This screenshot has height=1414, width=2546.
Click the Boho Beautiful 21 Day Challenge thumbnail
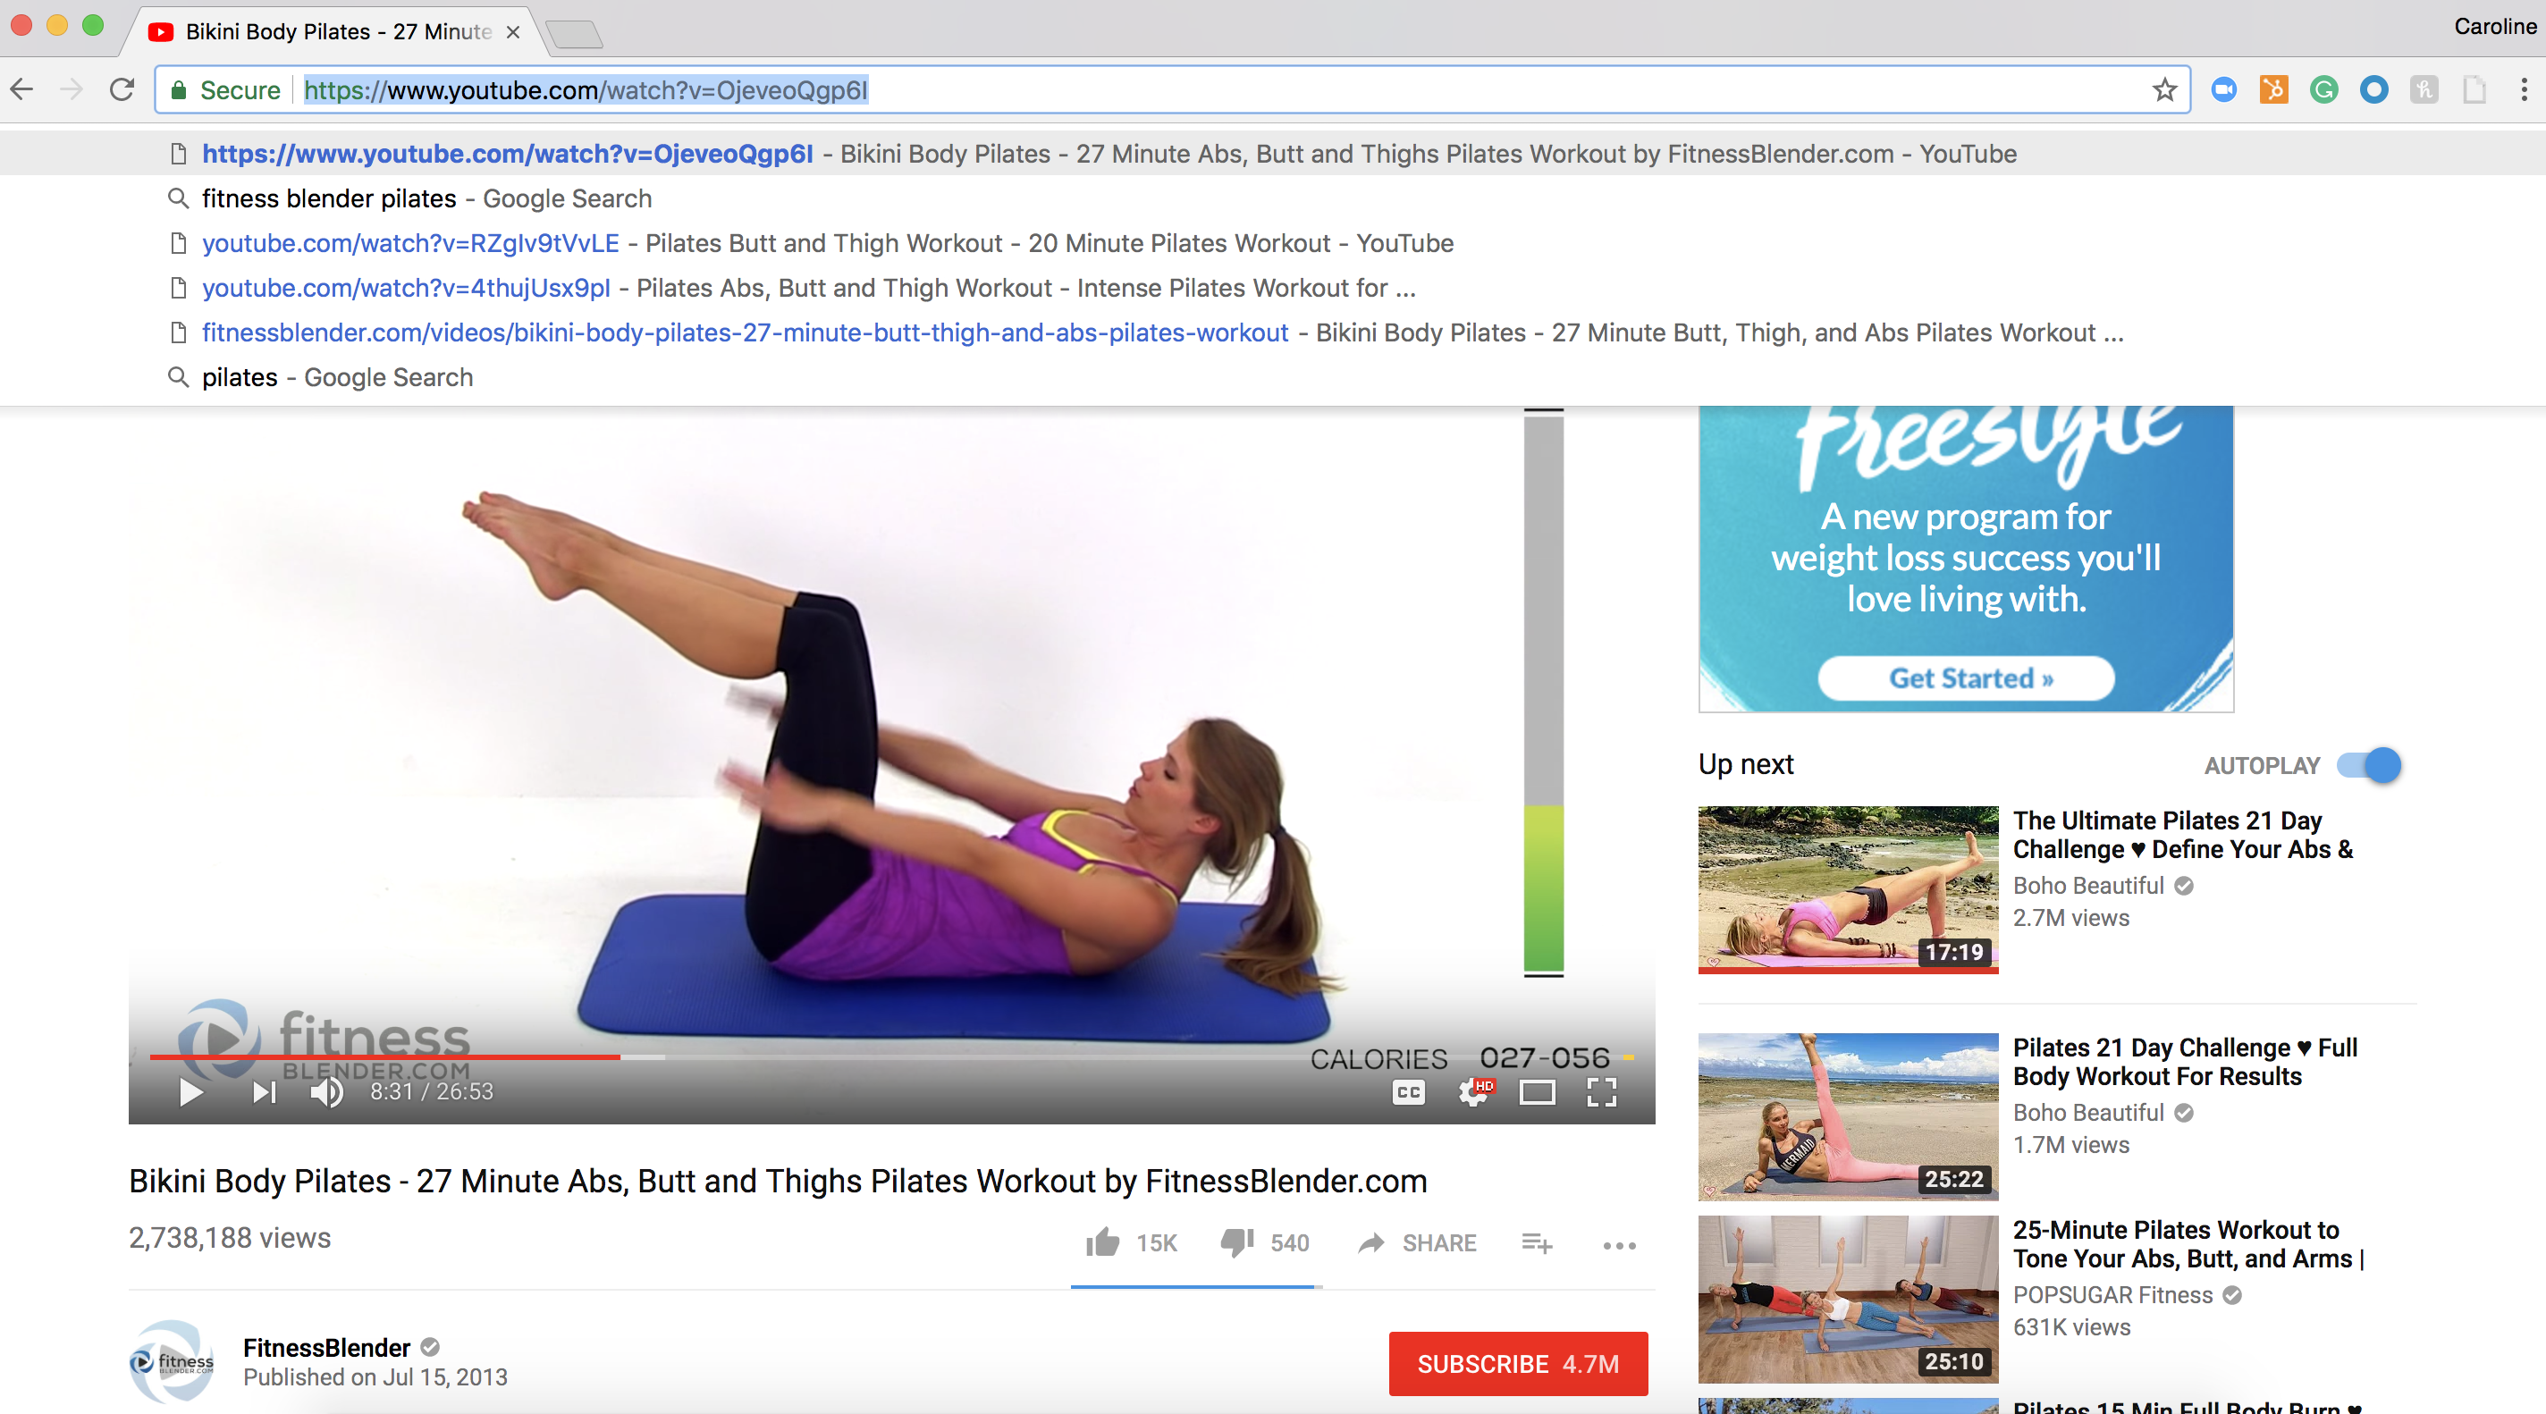(1850, 887)
